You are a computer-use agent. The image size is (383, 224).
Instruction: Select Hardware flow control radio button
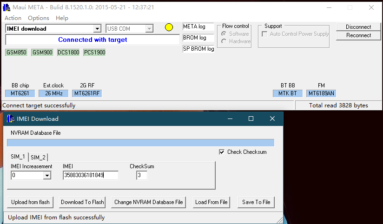(x=224, y=41)
